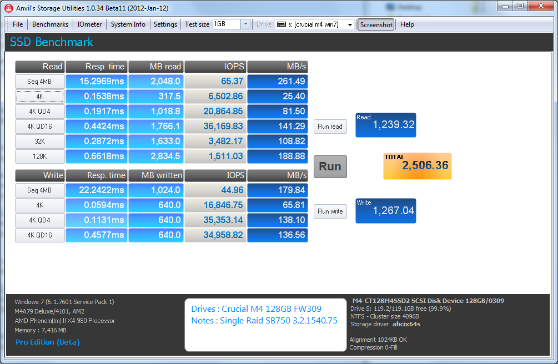Open the IOmeter menu
558x364 pixels.
point(89,24)
